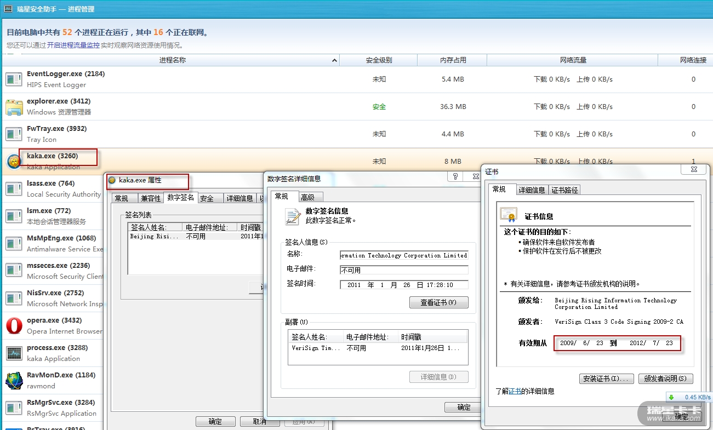The height and width of the screenshot is (430, 713).
Task: Open the 开启进程流量监控 link
Action: 73,45
